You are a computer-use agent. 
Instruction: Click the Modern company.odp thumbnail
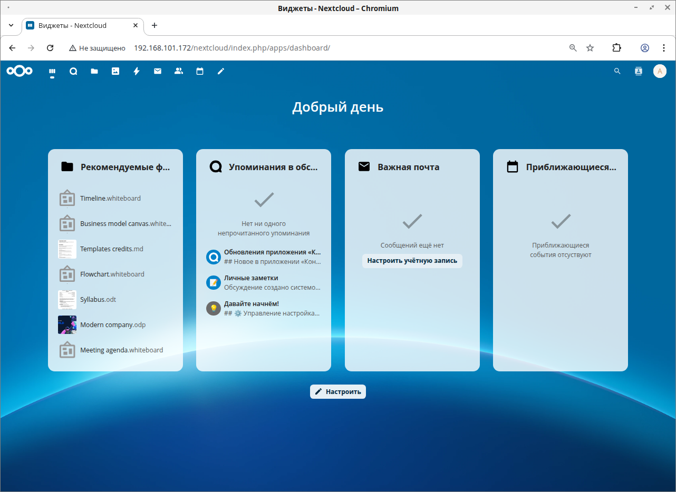point(67,325)
